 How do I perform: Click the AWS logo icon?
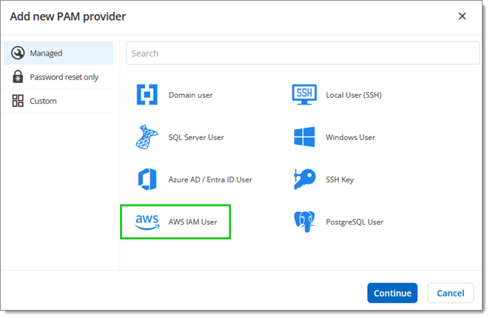pyautogui.click(x=147, y=222)
